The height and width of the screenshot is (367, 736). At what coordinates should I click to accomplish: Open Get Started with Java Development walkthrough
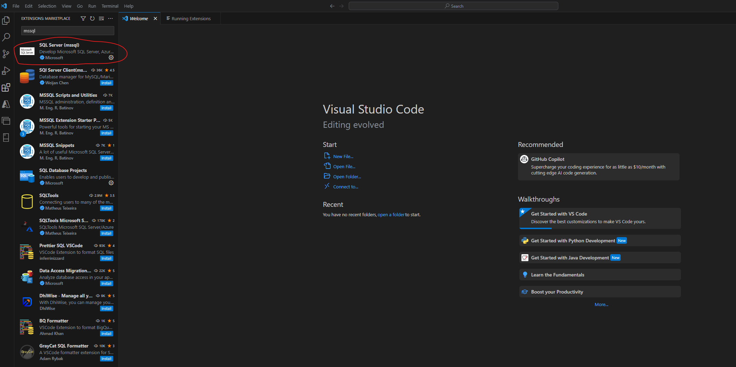(x=600, y=257)
